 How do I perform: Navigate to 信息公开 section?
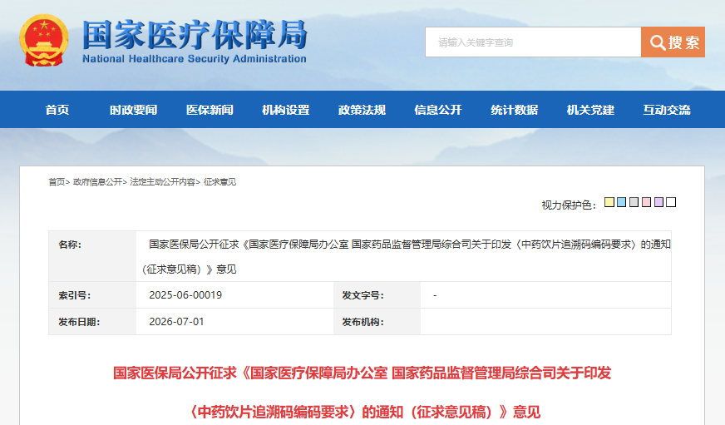click(438, 110)
